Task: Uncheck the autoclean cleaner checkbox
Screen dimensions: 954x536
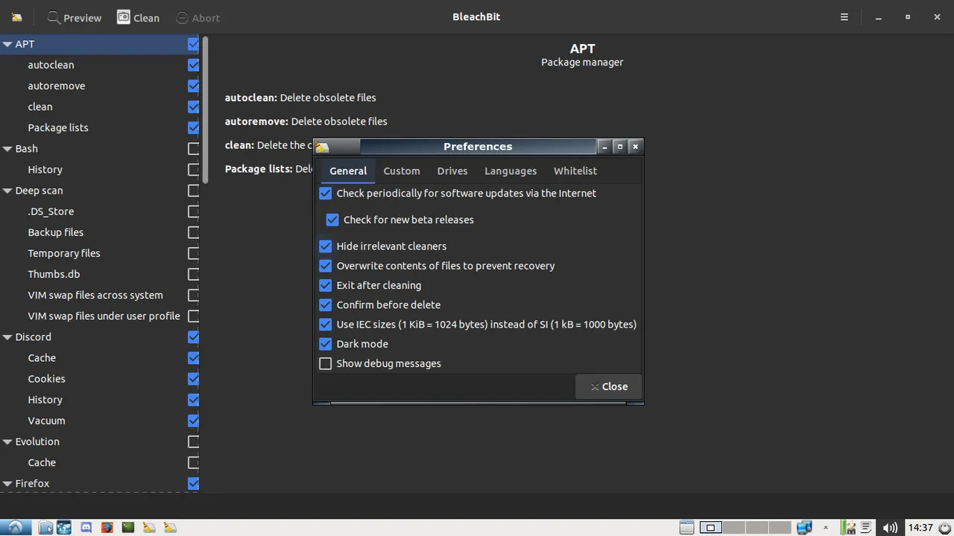Action: point(193,65)
